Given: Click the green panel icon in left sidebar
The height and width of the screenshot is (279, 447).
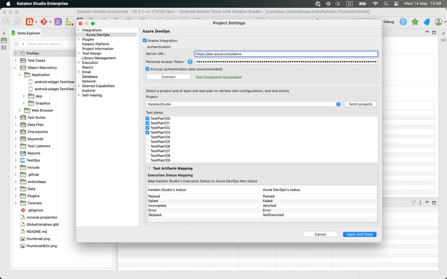Looking at the screenshot, I should pos(4,41).
